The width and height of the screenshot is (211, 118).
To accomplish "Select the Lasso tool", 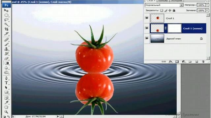I will 6,20.
